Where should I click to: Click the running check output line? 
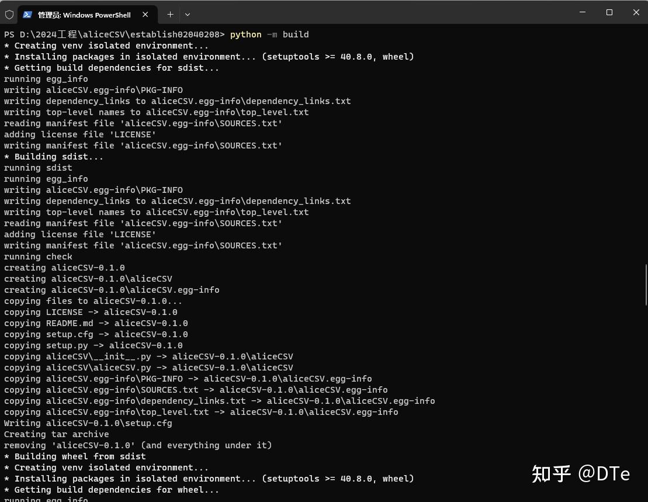pos(38,257)
